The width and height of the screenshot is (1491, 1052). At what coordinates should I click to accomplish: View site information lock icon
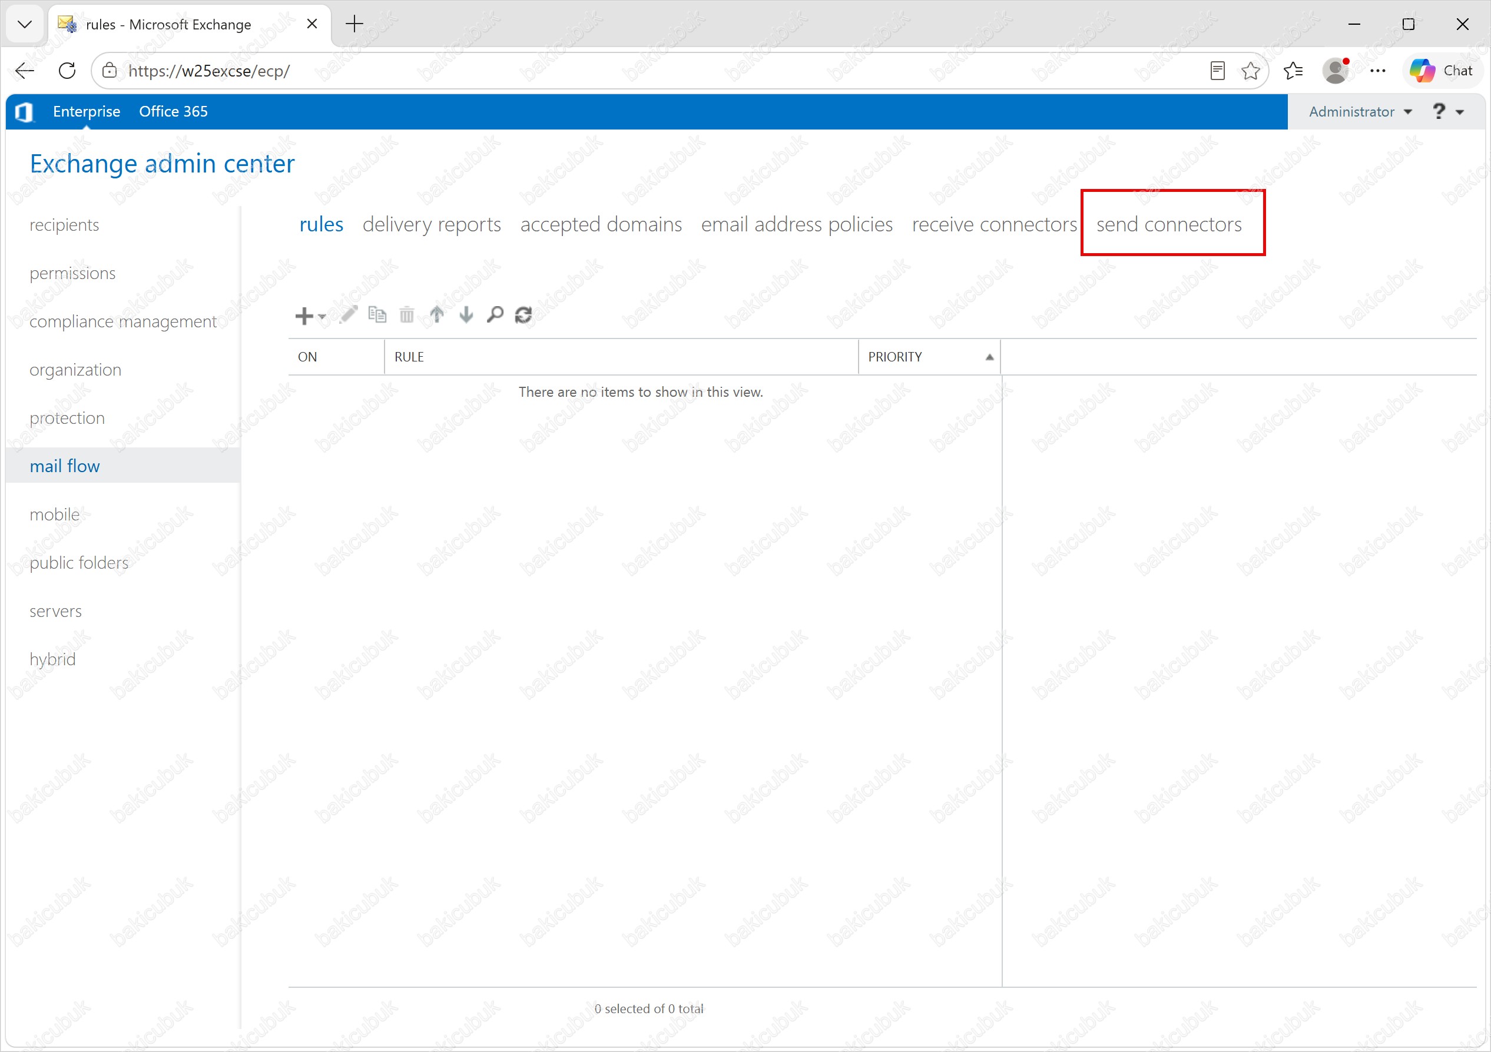click(110, 71)
